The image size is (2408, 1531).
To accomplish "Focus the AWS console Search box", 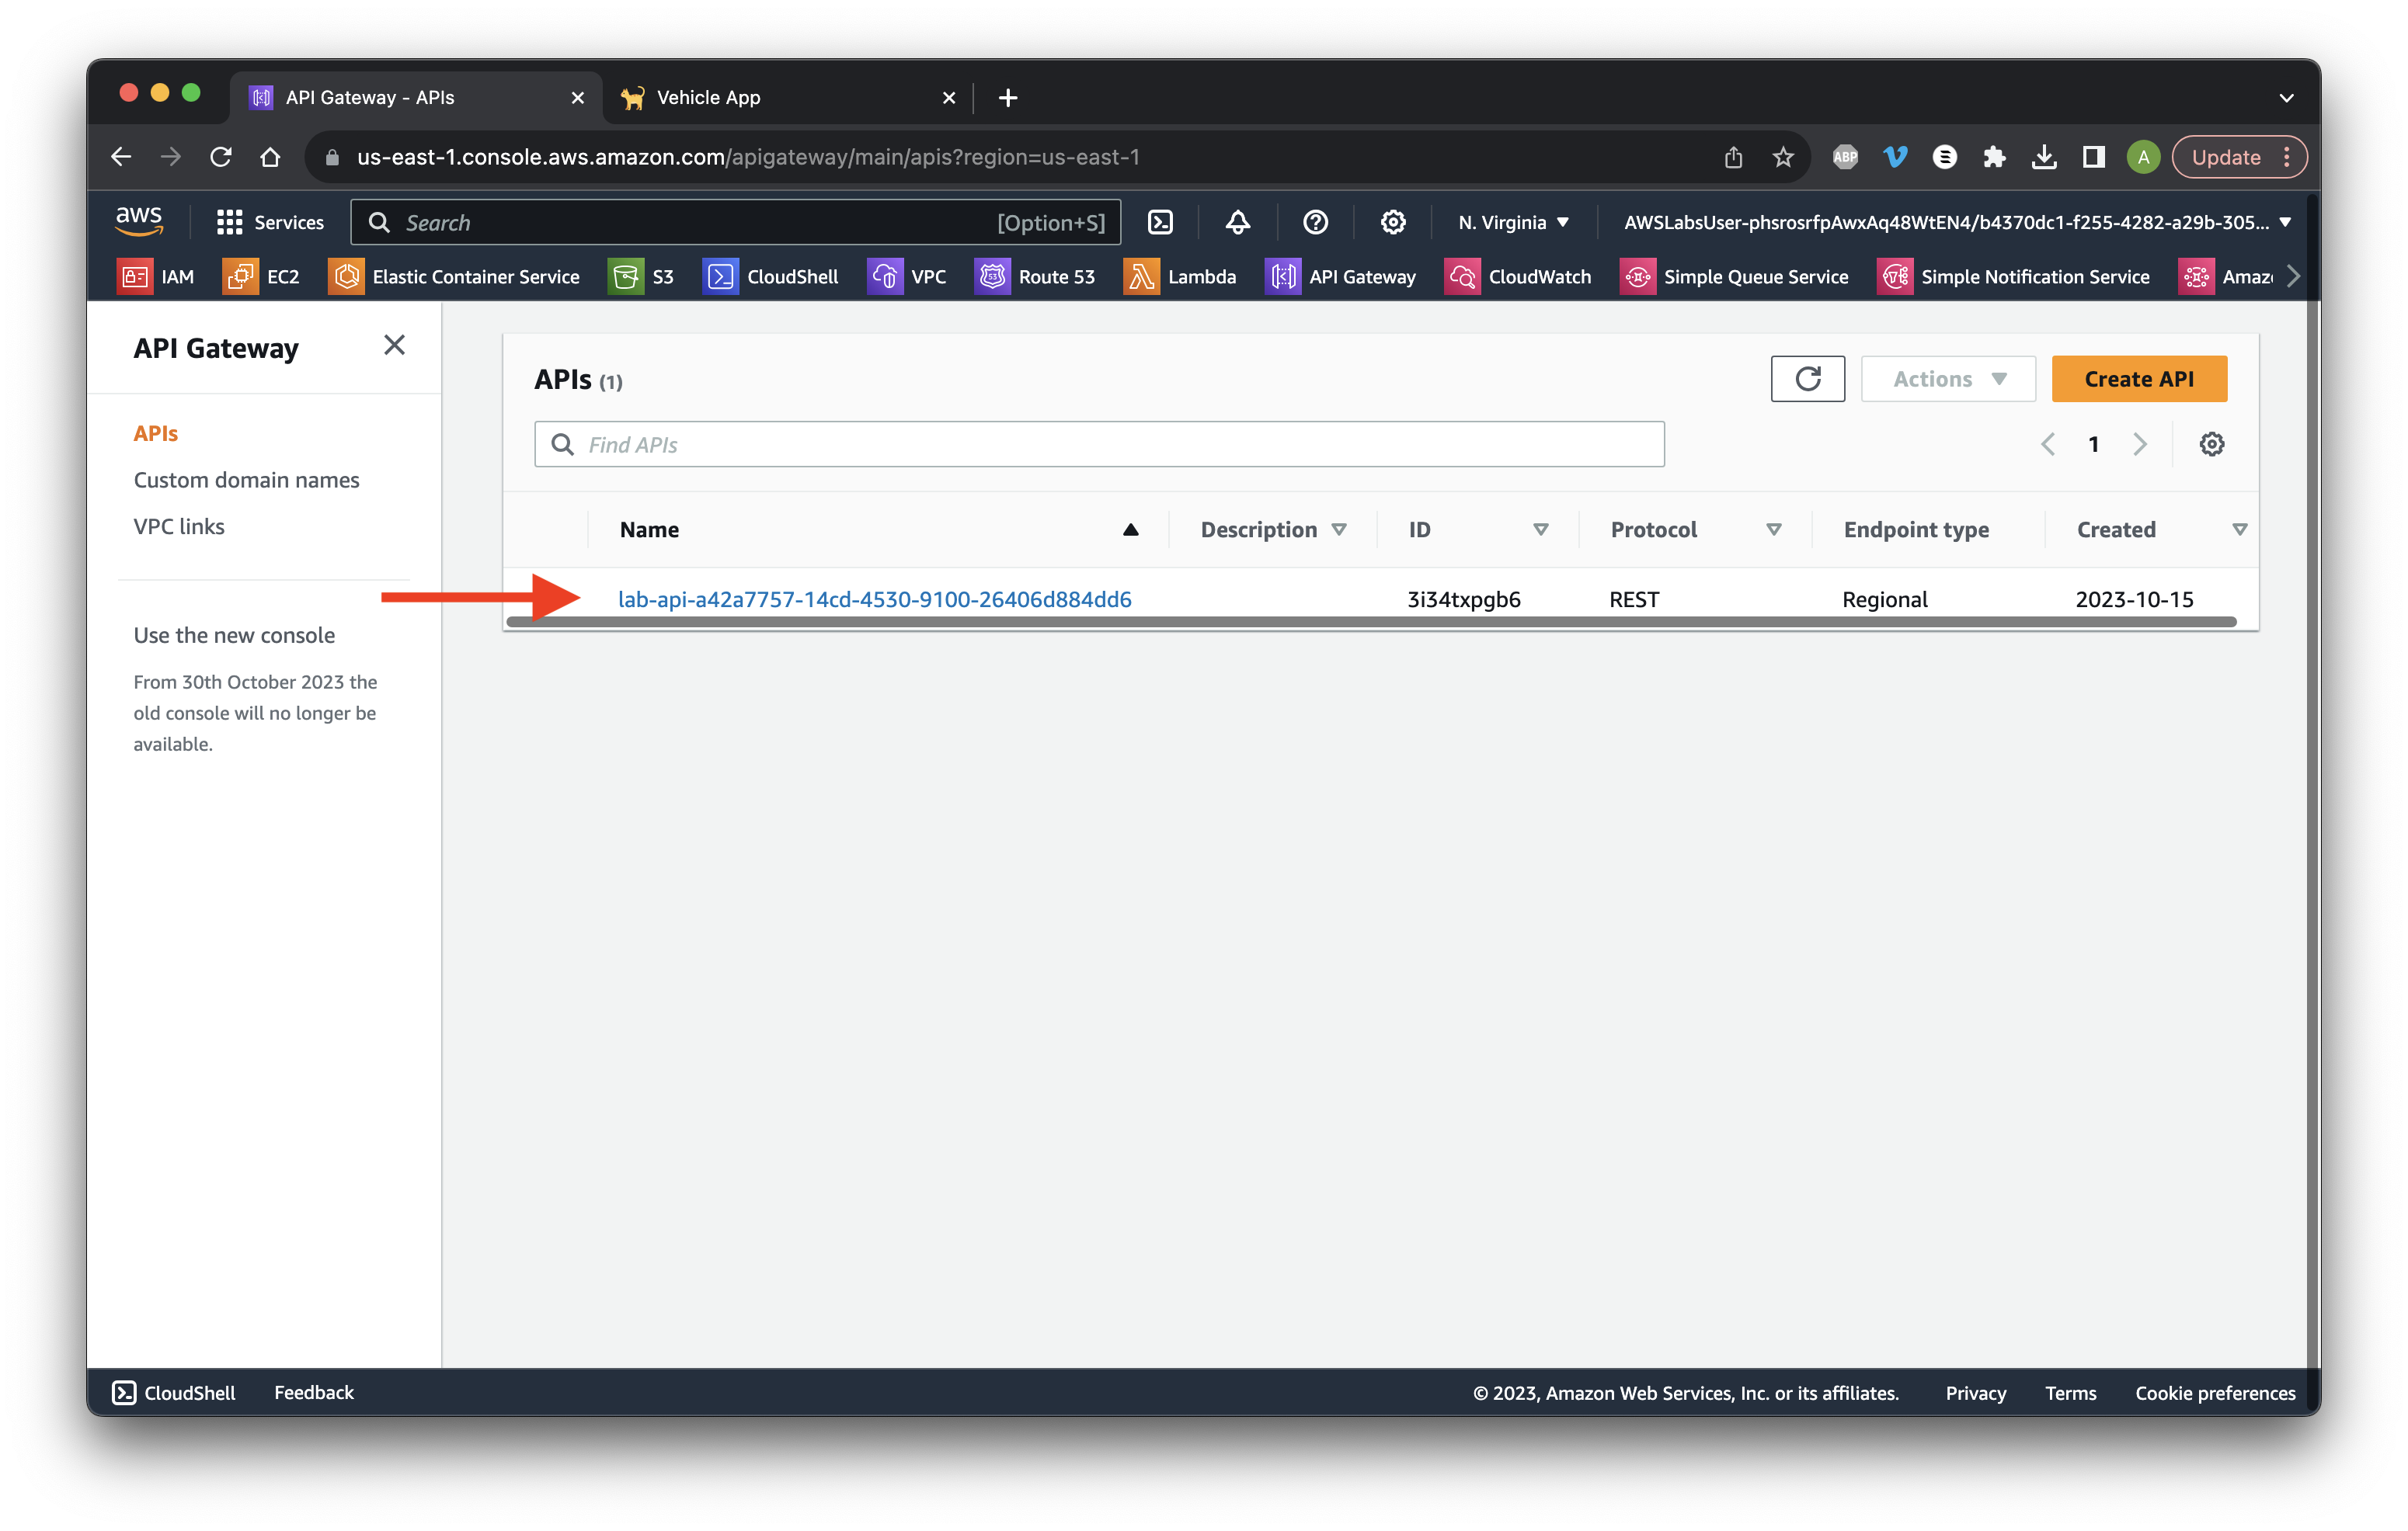I will click(735, 222).
